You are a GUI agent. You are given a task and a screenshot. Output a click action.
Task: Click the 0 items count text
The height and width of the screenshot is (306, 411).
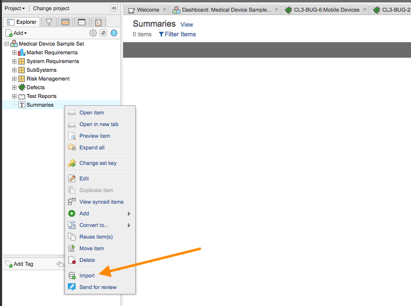pyautogui.click(x=142, y=34)
